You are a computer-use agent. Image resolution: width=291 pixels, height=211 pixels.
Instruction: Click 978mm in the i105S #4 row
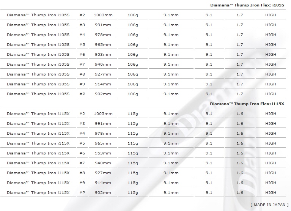(103, 35)
